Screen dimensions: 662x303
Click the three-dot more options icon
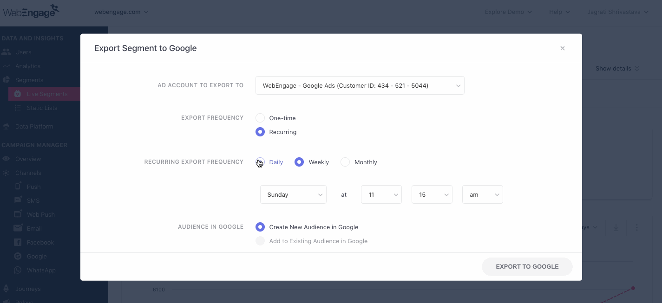(x=637, y=227)
